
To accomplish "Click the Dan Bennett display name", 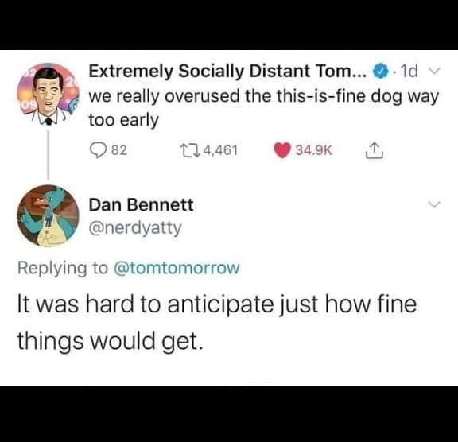I will [141, 205].
